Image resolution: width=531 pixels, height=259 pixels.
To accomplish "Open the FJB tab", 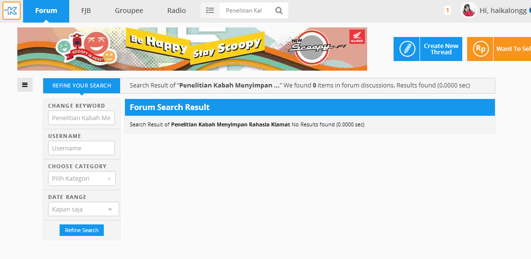I will pos(86,11).
